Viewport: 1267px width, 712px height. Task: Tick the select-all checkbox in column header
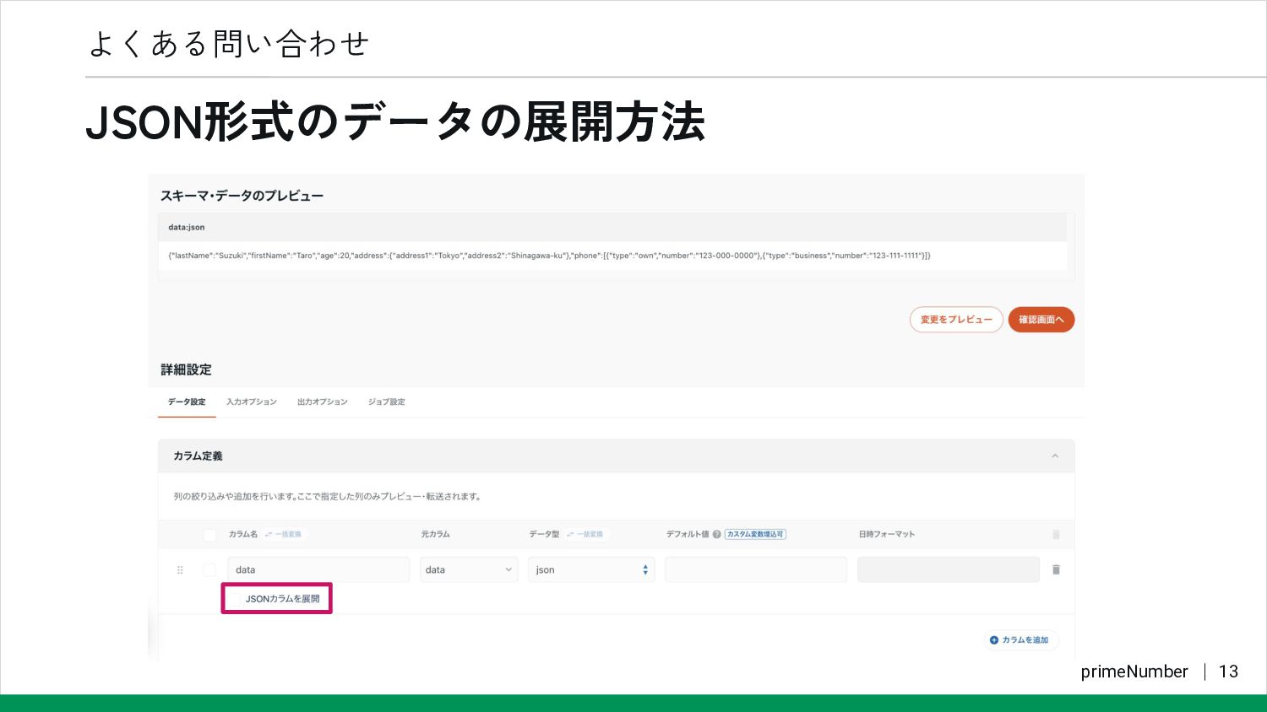click(209, 534)
